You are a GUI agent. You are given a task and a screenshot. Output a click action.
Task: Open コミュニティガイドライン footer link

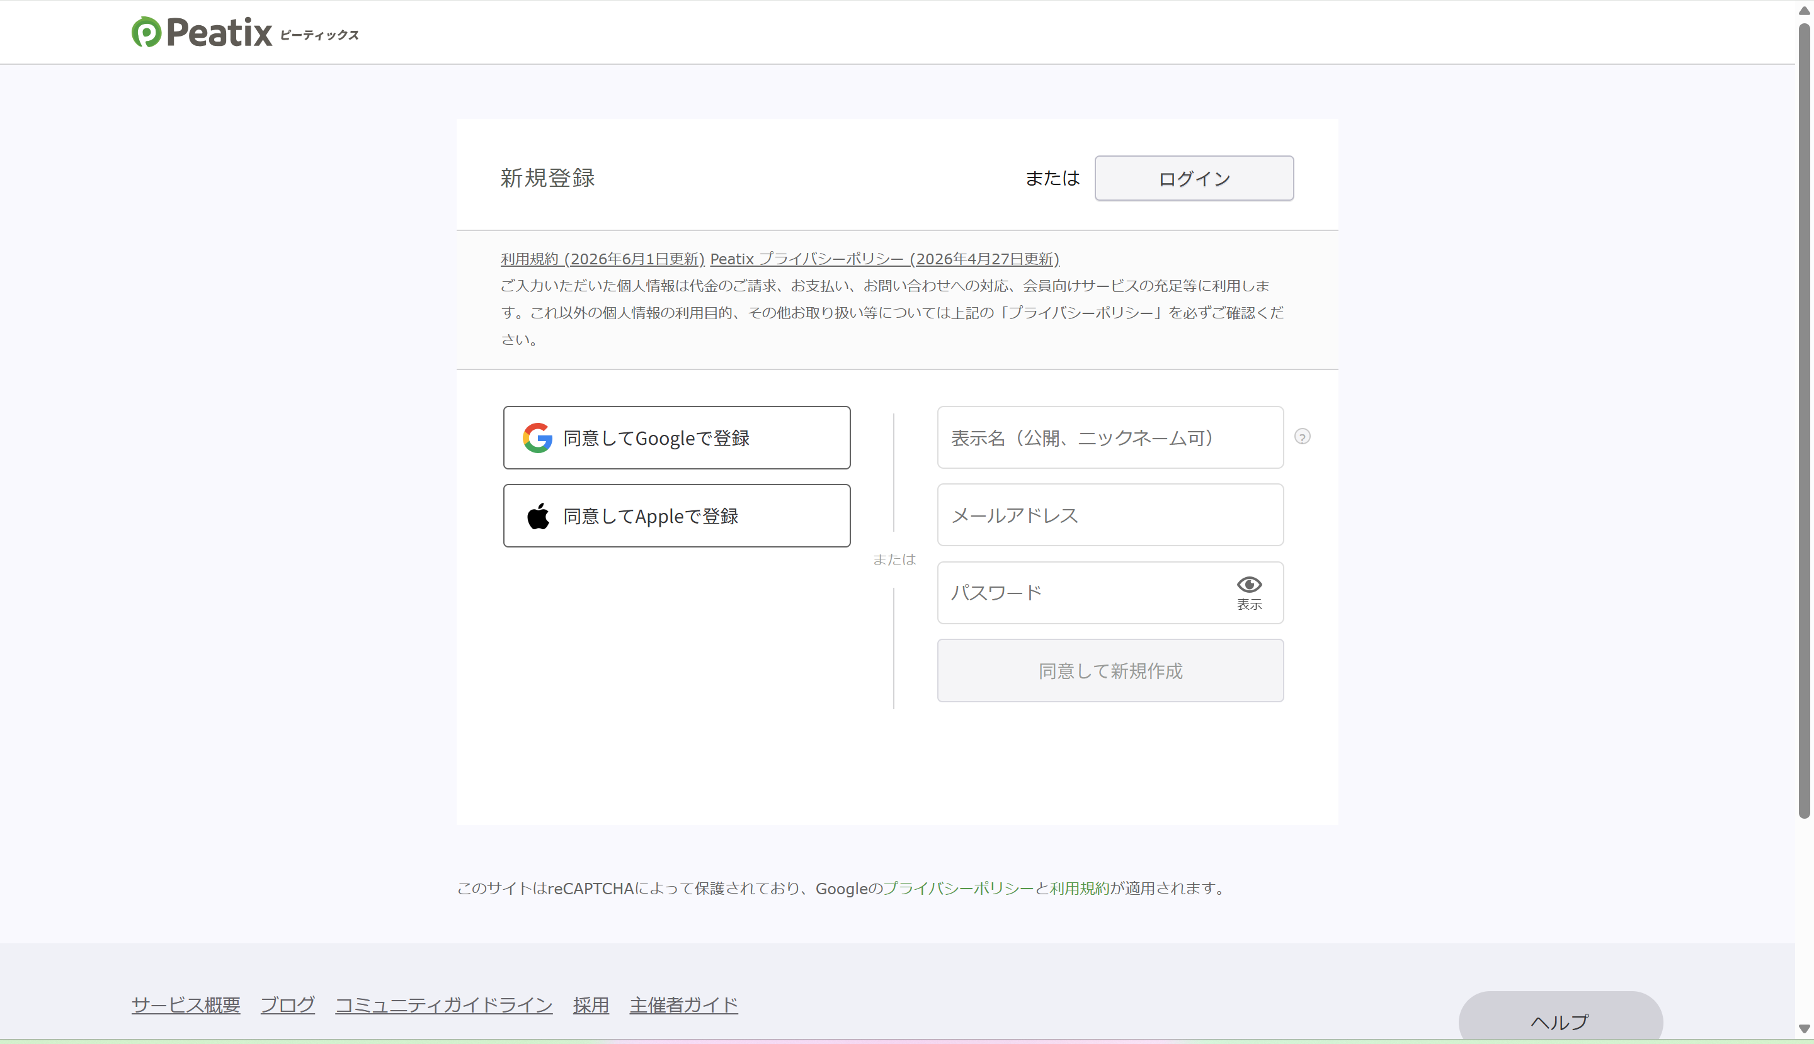443,1004
